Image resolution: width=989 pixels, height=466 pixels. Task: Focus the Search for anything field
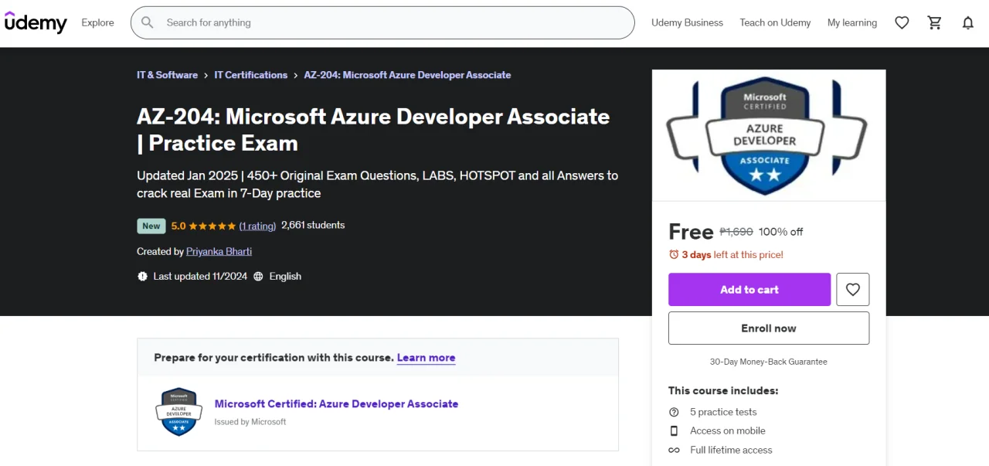[x=382, y=22]
